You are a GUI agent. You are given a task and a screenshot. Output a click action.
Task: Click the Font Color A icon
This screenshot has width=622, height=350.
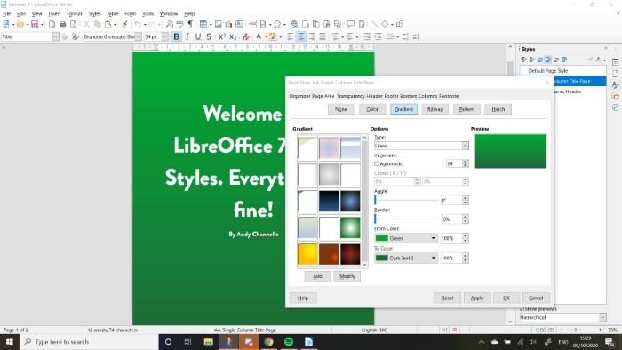pos(259,36)
